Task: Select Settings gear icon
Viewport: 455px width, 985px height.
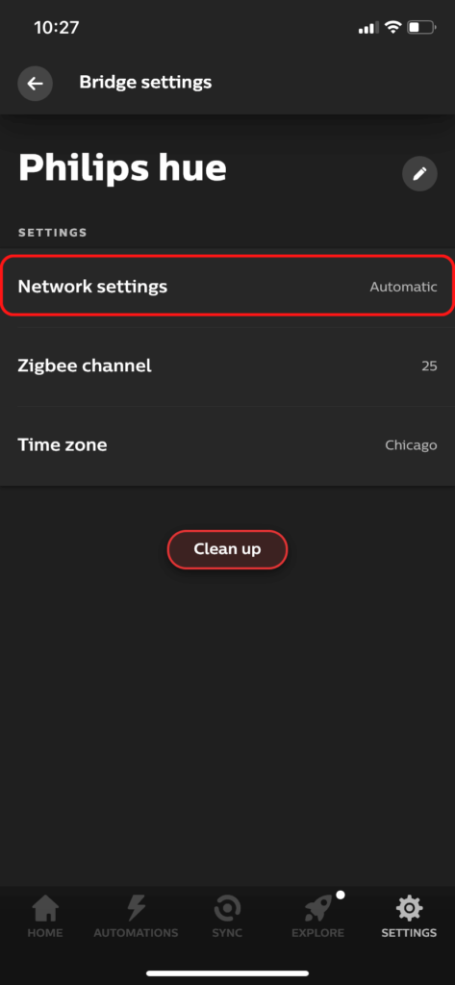Action: [x=409, y=908]
